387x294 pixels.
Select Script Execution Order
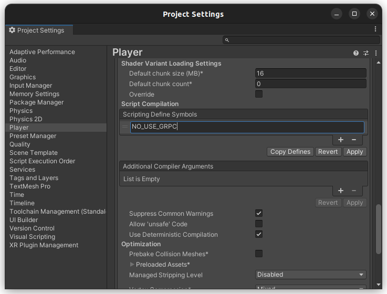[42, 161]
